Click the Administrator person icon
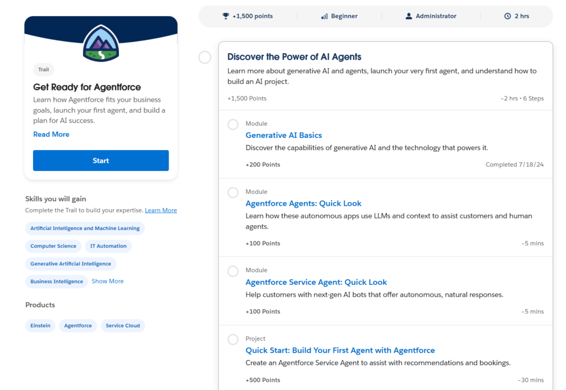This screenshot has height=390, width=566. pos(409,16)
